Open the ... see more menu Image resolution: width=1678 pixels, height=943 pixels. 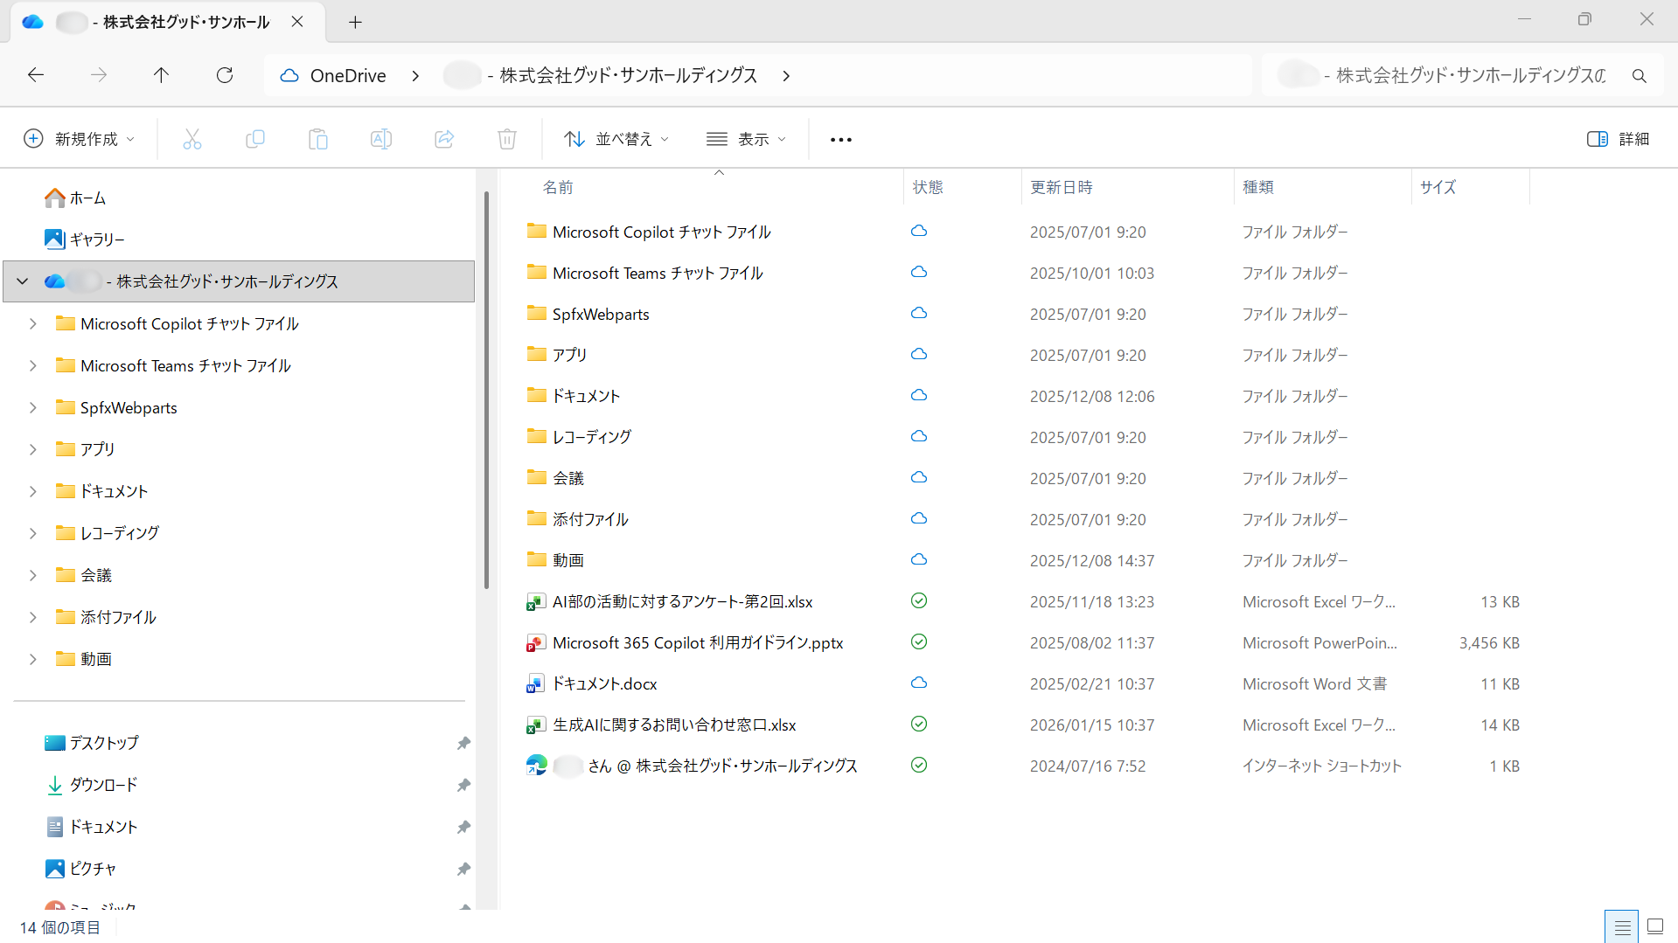[x=840, y=138]
